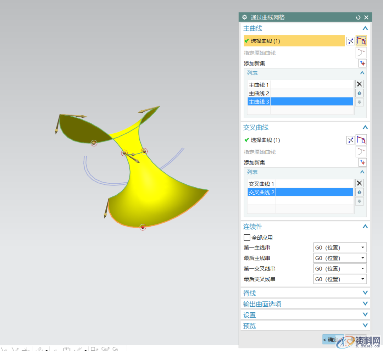The height and width of the screenshot is (351, 383).
Task: Remove selected entry from 主曲线 list
Action: click(x=359, y=84)
